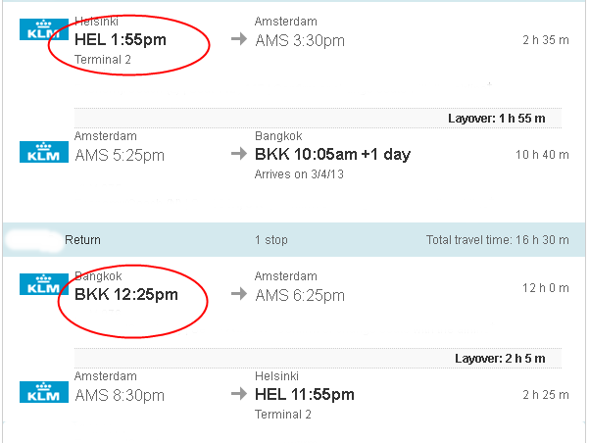The width and height of the screenshot is (589, 443).
Task: Click the arrow pointing to AMS 3:30pm
Action: pos(239,38)
